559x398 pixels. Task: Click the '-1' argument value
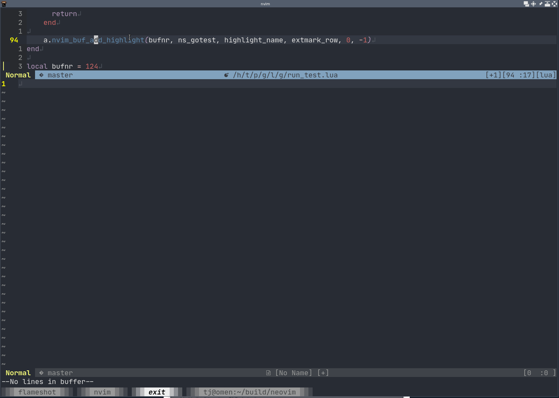coord(363,40)
